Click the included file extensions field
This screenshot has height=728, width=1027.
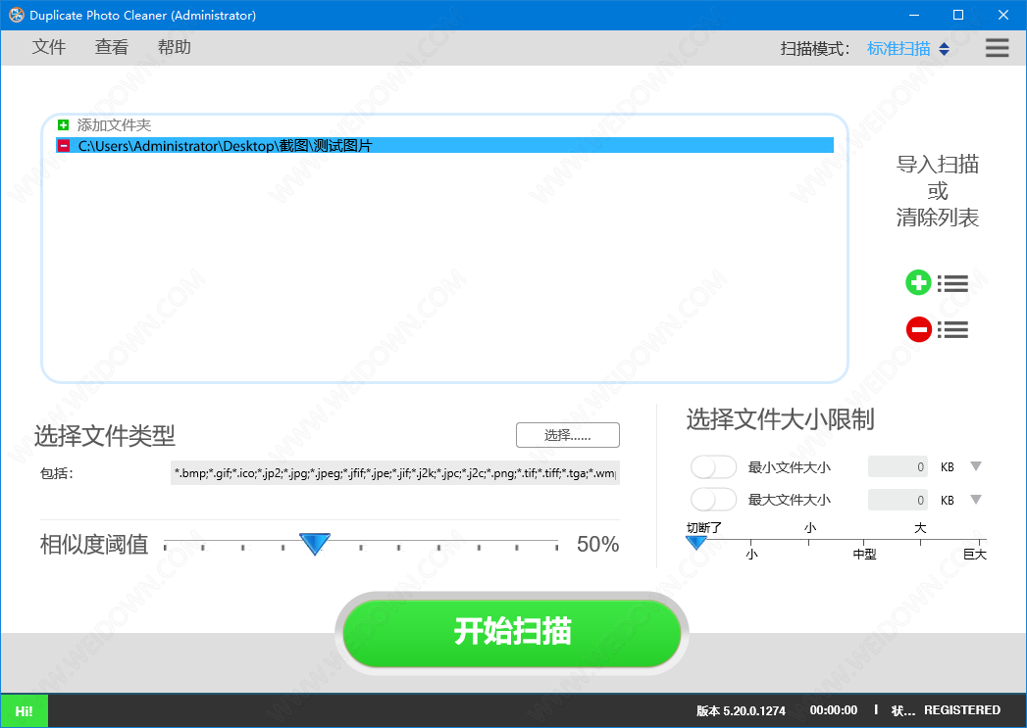[x=395, y=472]
